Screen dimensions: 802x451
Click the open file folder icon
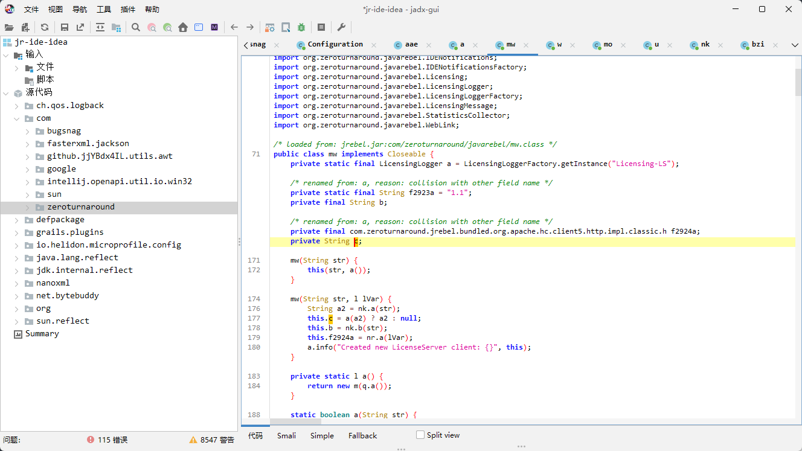[9, 27]
